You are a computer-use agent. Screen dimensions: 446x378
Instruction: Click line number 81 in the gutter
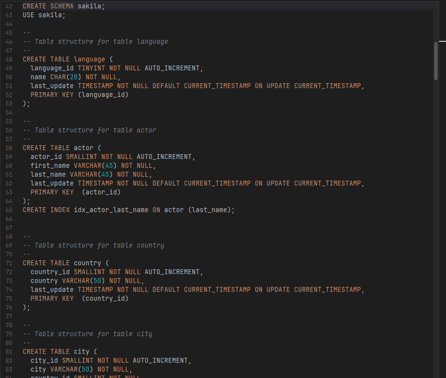tap(9, 351)
